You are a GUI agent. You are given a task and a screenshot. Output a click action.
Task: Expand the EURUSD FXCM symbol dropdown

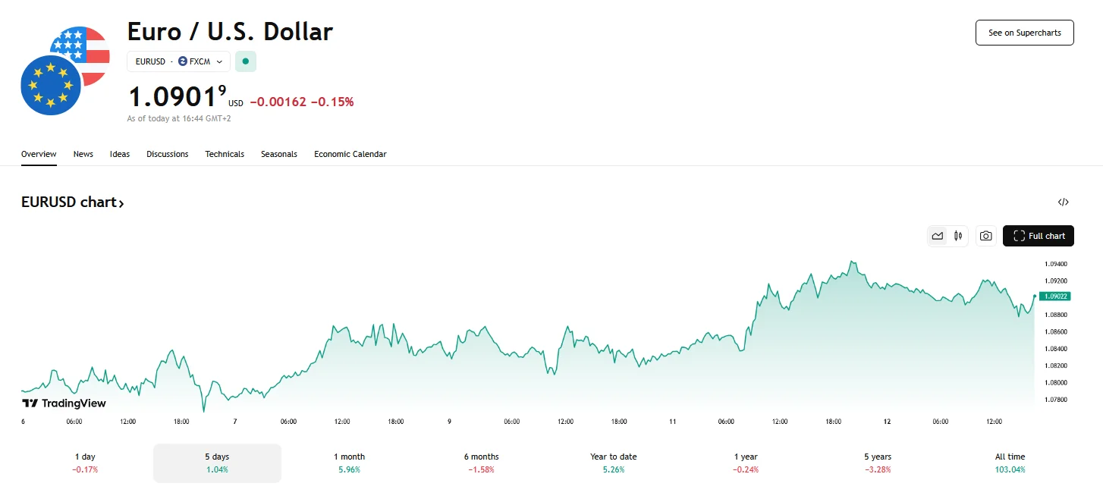click(178, 61)
